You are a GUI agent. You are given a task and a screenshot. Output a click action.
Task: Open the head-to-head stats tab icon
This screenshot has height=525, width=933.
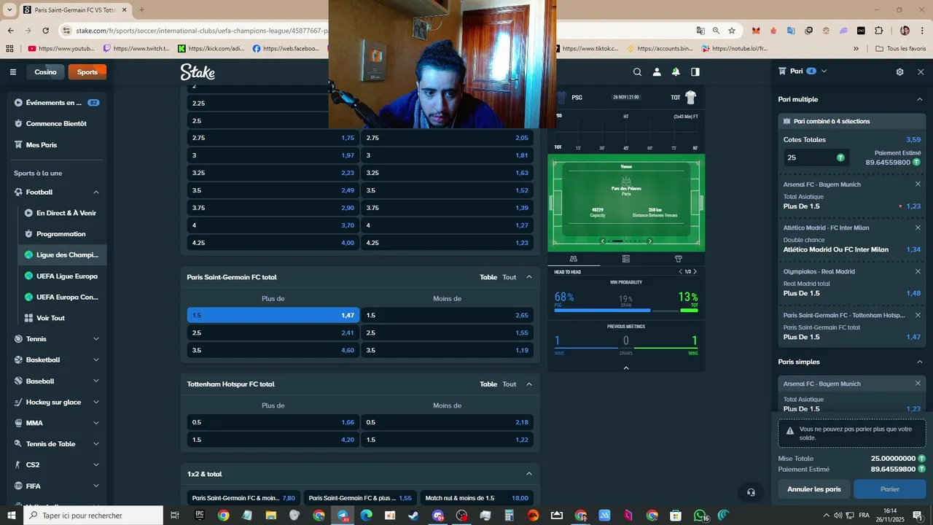click(574, 259)
